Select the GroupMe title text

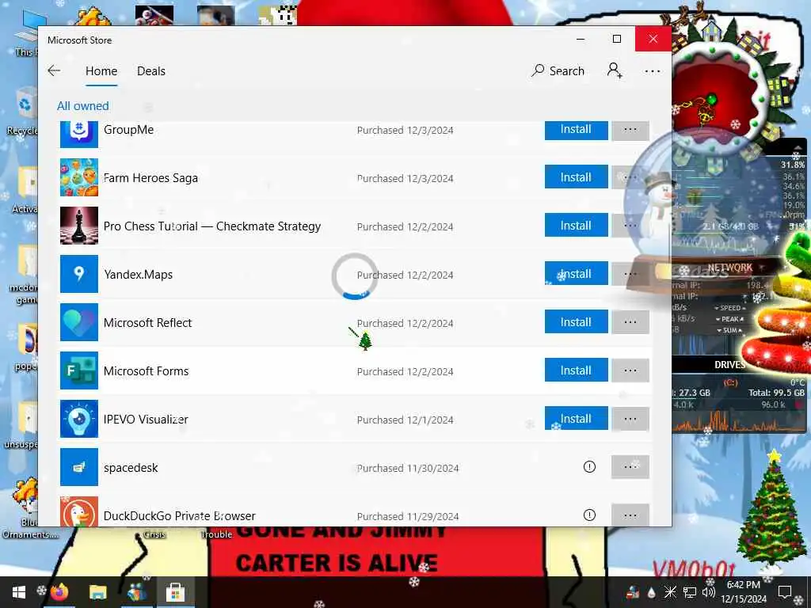tap(128, 130)
